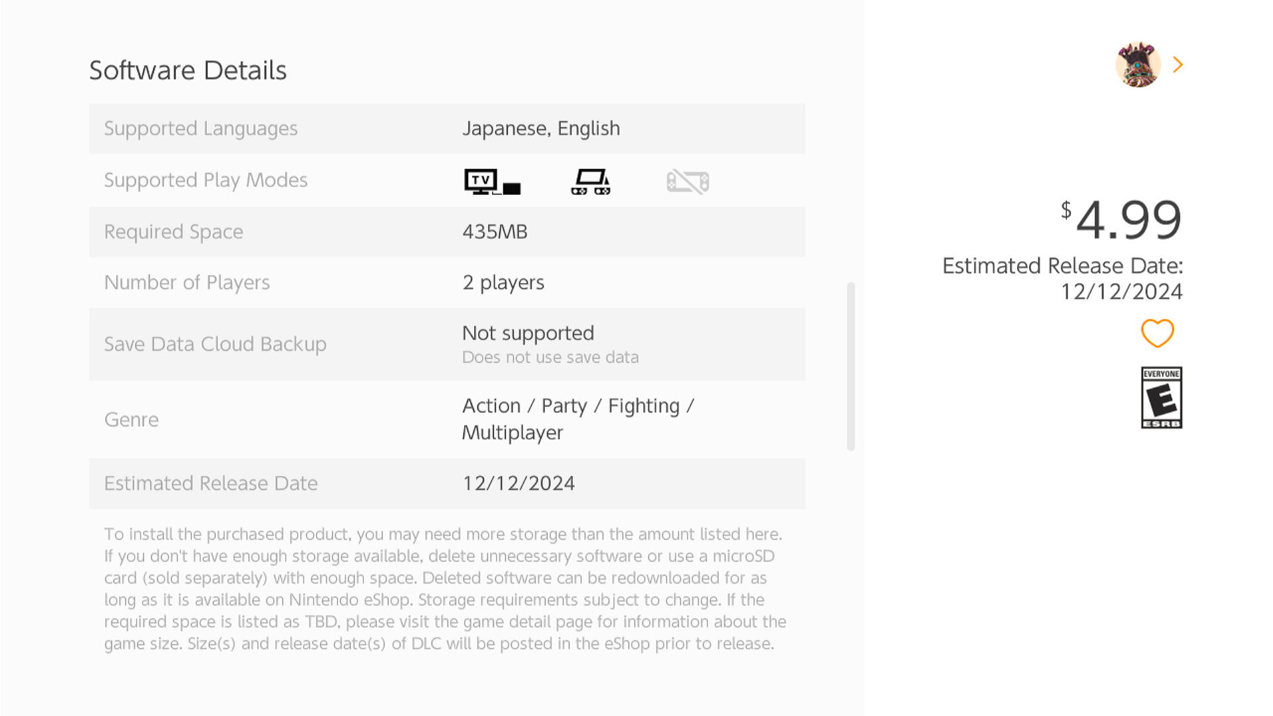Viewport: 1273px width, 716px height.
Task: Click the Japanese, English language value
Action: [541, 129]
